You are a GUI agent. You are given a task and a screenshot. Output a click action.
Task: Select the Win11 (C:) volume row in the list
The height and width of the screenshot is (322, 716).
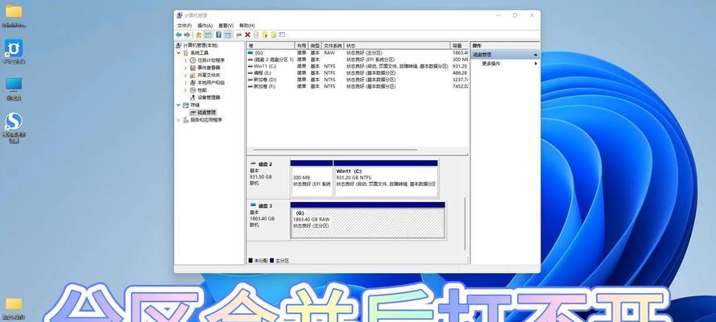[x=358, y=66]
